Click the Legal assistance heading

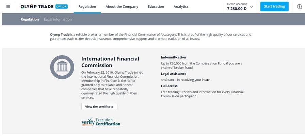tap(174, 74)
